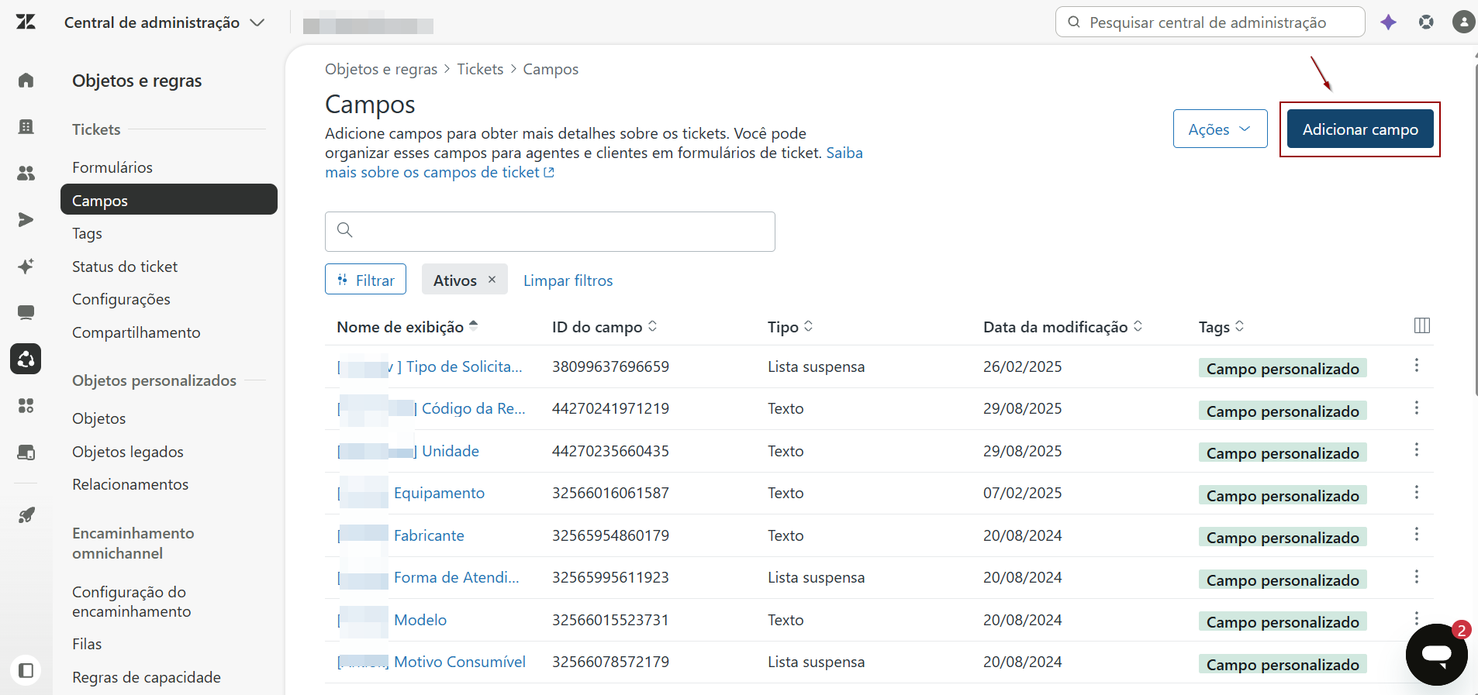The image size is (1478, 695).
Task: Go to Objetos e regras breadcrumb
Action: coord(381,69)
